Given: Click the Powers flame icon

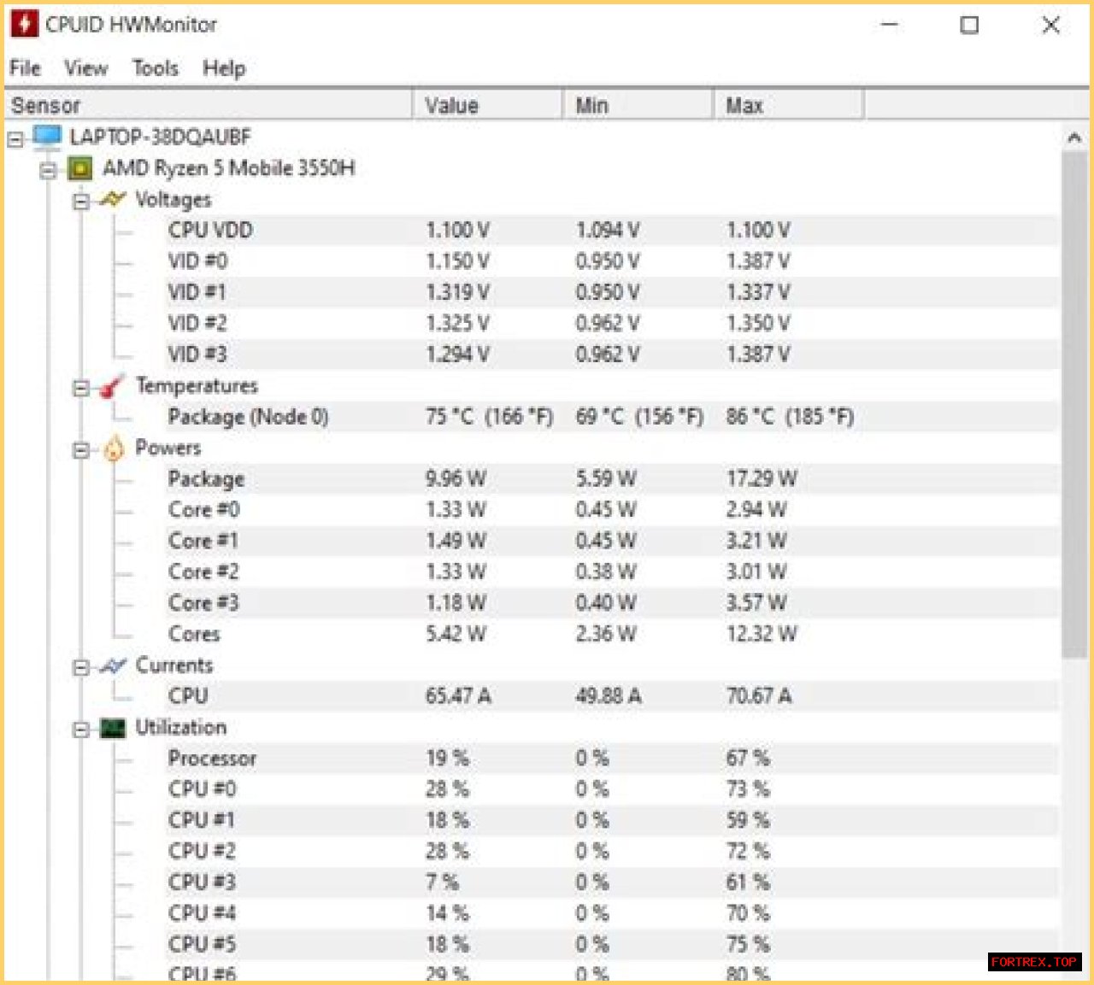Looking at the screenshot, I should click(113, 449).
